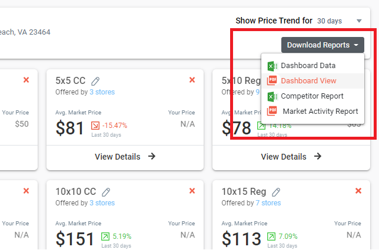Remove the 10x15 Reg card
Image resolution: width=379 pixels, height=250 pixels.
pos(358,191)
